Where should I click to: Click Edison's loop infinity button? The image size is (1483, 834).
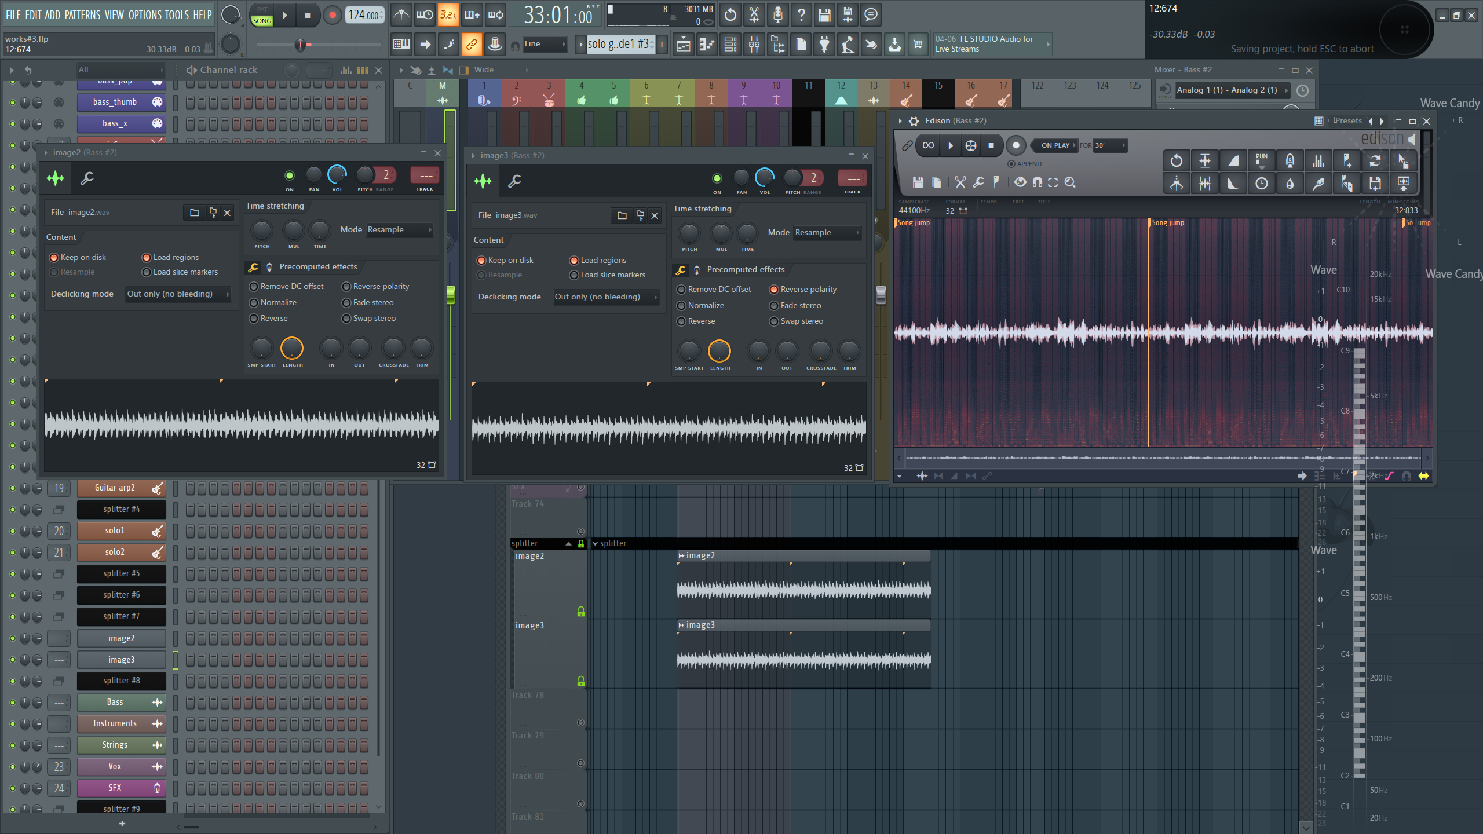tap(928, 145)
